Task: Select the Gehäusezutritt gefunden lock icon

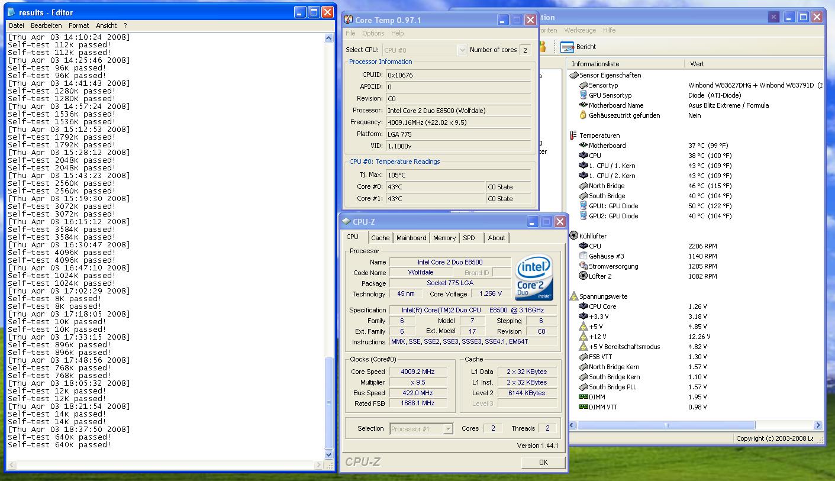Action: (x=583, y=115)
